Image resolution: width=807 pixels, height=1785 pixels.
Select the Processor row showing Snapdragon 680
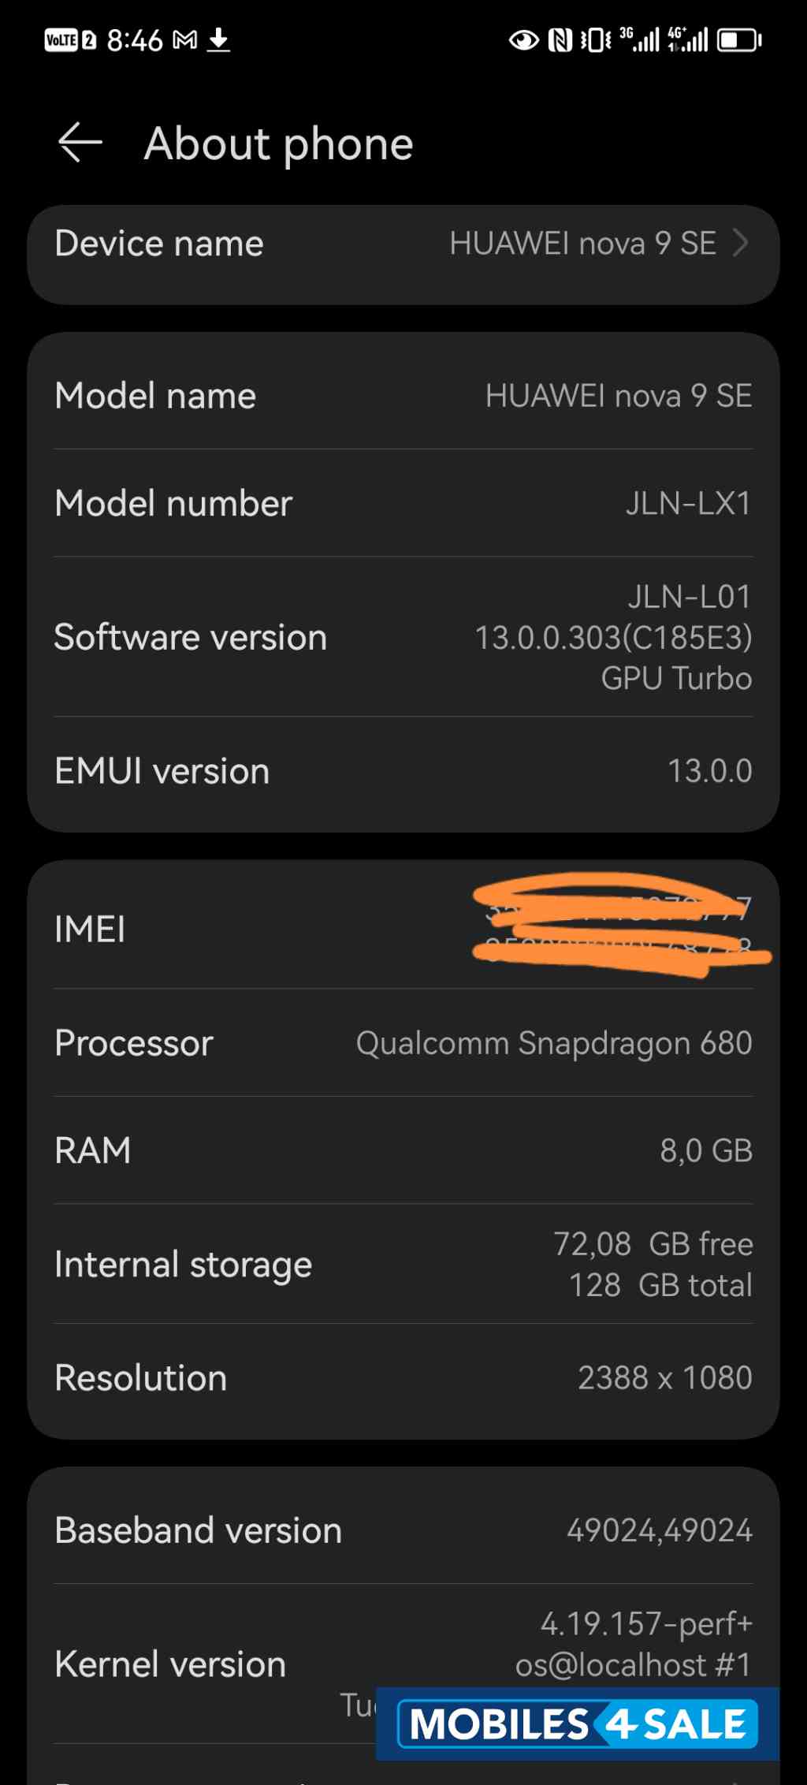[x=403, y=1042]
